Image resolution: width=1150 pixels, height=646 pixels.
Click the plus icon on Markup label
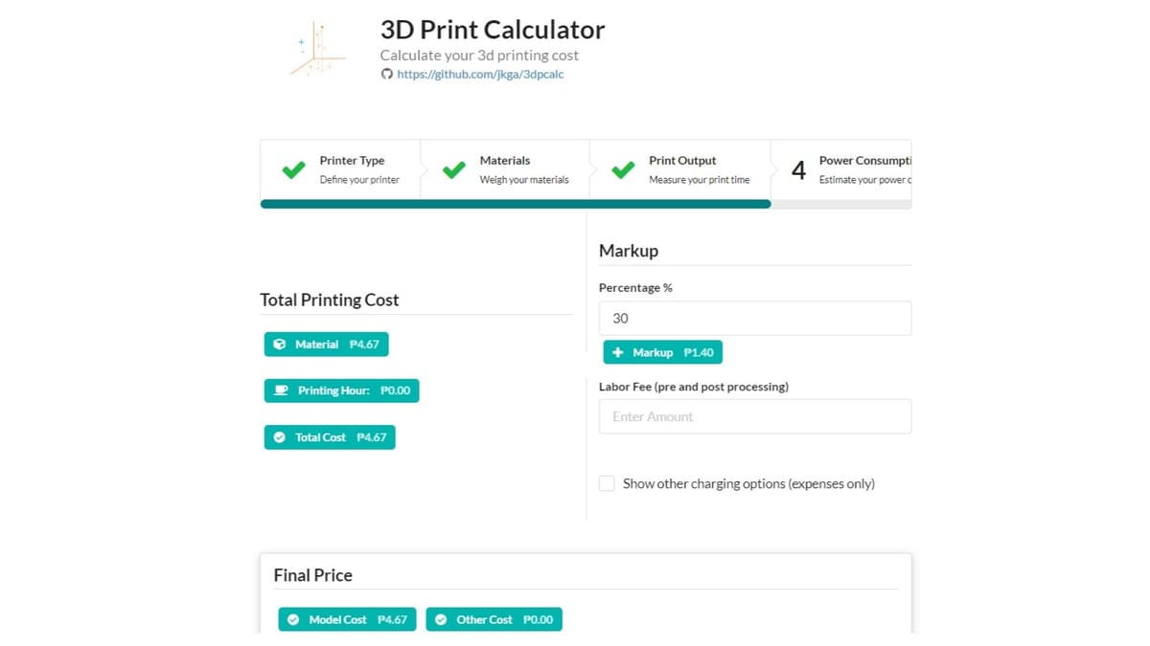coord(617,352)
